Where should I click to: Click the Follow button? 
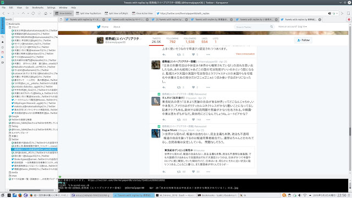click(303, 40)
